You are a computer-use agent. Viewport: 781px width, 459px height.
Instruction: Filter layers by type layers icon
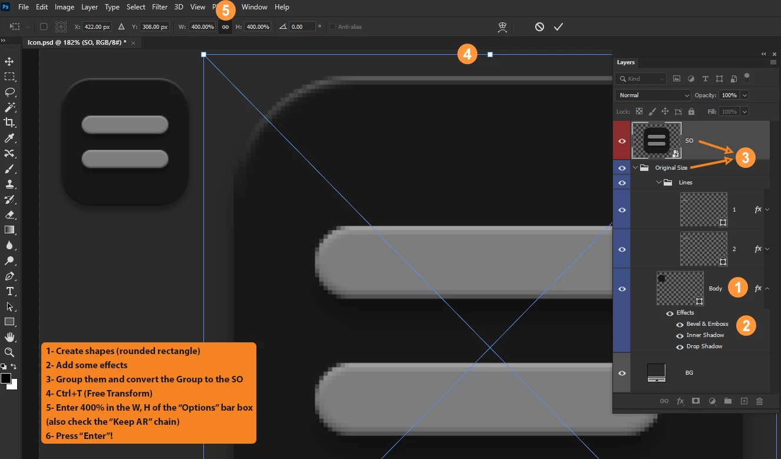tap(705, 78)
